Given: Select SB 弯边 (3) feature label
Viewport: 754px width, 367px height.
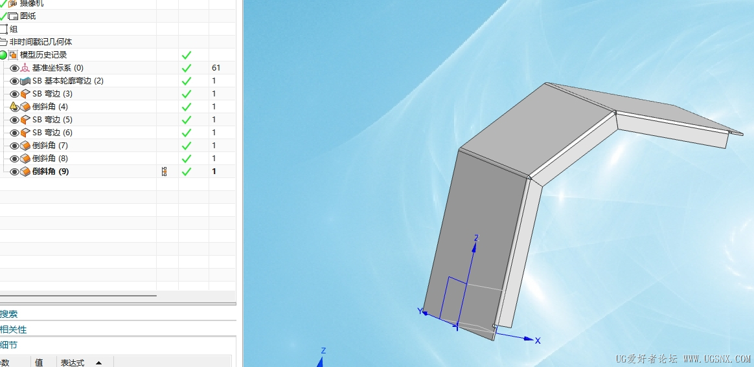Looking at the screenshot, I should [52, 94].
